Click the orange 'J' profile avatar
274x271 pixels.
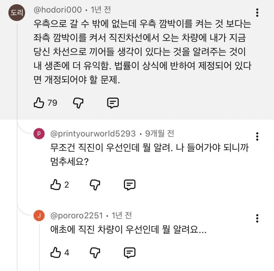[x=39, y=216]
